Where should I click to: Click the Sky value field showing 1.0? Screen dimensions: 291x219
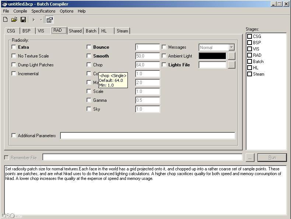coord(147,109)
